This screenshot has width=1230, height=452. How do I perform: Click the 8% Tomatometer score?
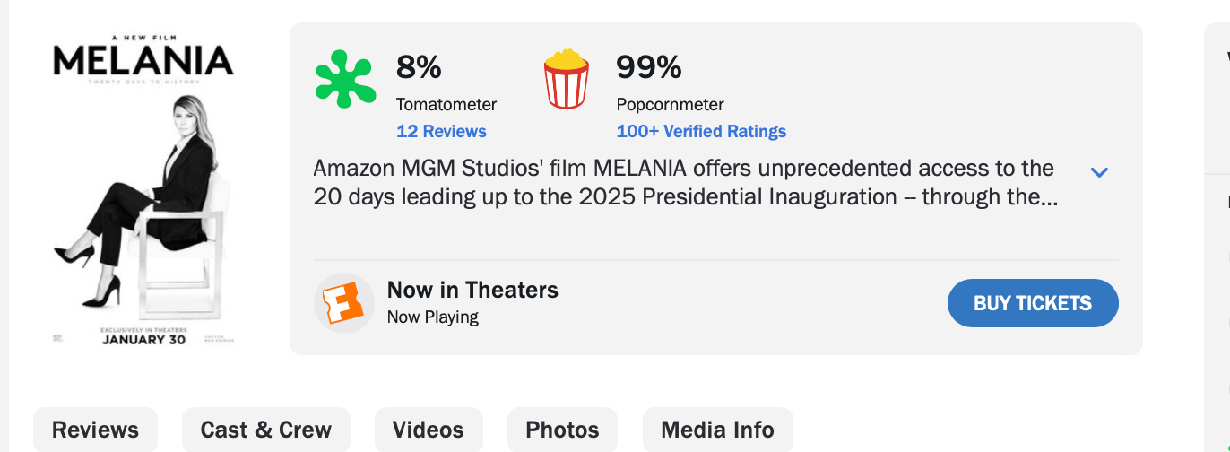[x=419, y=67]
